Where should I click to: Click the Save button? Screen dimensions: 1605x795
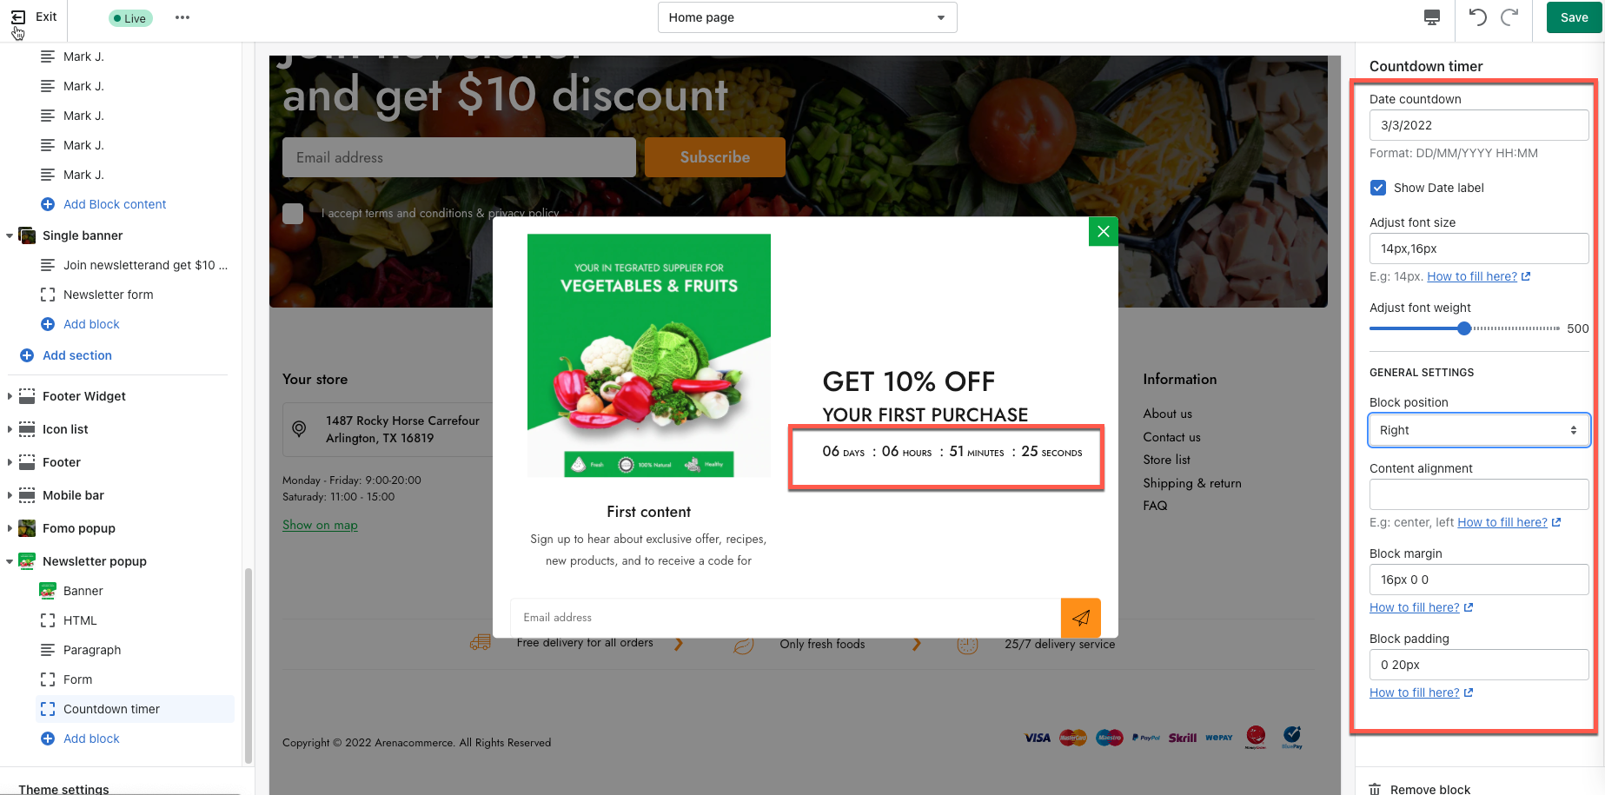pos(1574,17)
